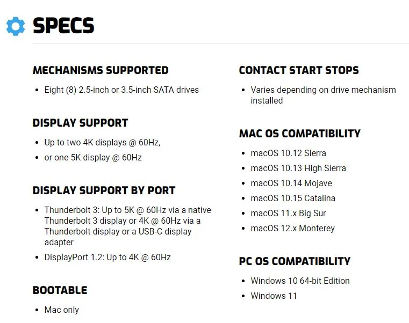Select the Mac OS Compatibility heading
The width and height of the screenshot is (409, 323).
300,134
